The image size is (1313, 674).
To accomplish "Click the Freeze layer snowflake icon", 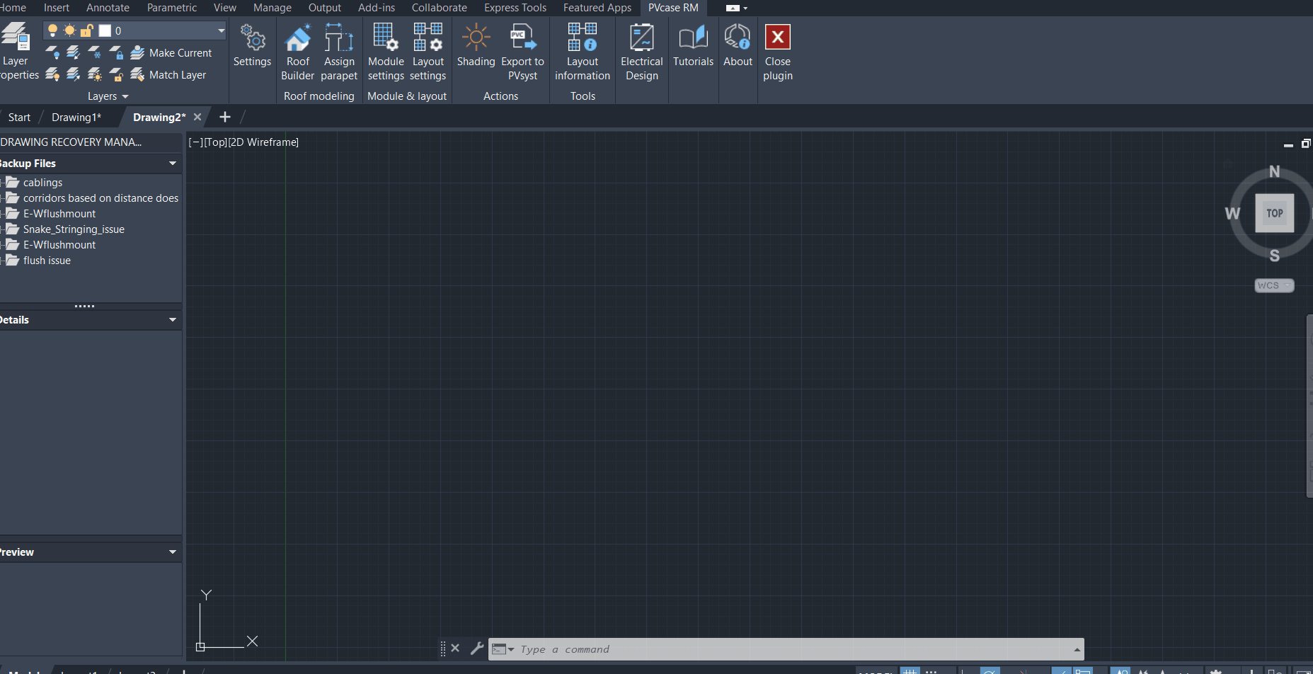I will pos(95,52).
